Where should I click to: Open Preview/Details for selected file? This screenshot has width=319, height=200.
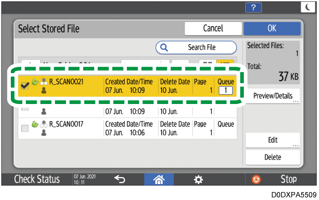coord(272,96)
